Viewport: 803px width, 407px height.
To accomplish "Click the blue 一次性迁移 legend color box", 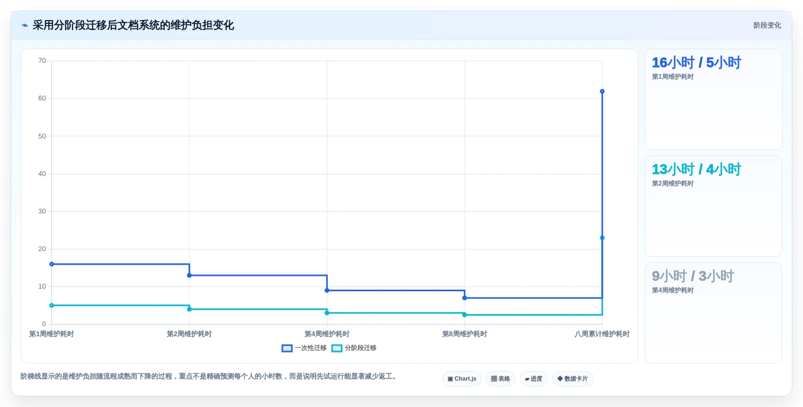I will pyautogui.click(x=287, y=348).
